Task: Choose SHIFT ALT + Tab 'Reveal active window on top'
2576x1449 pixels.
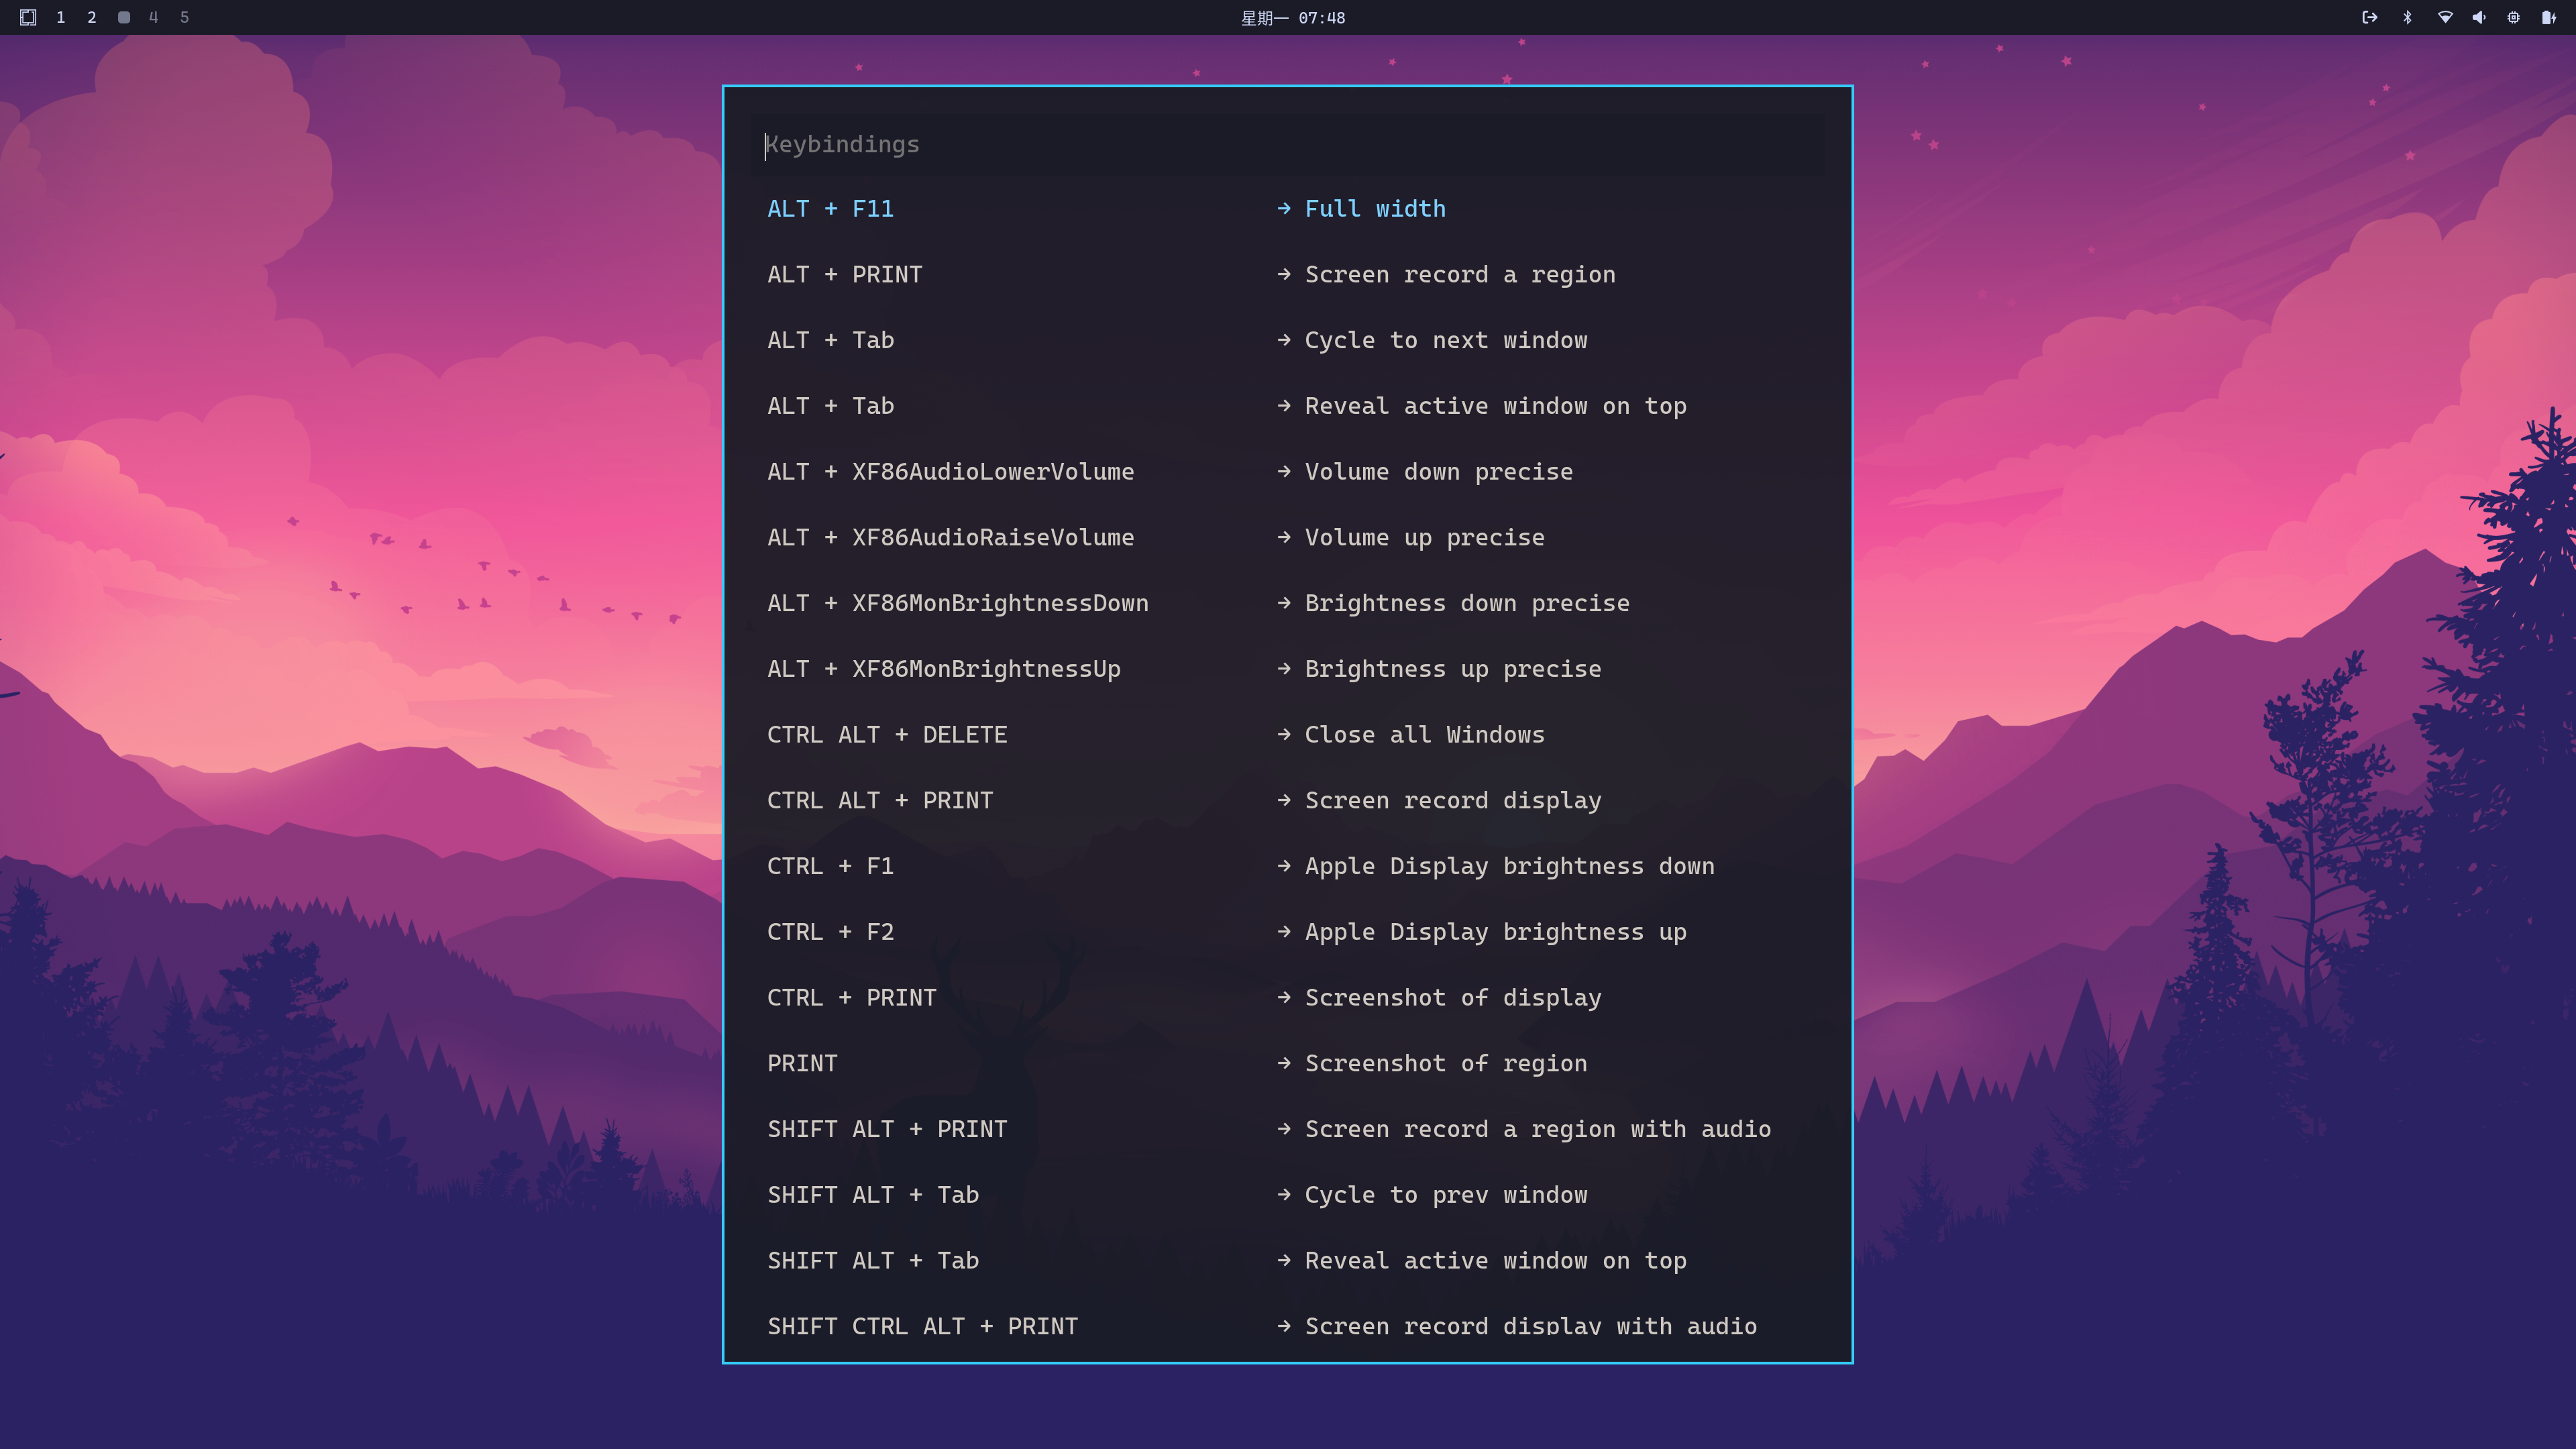Action: [1288, 1261]
